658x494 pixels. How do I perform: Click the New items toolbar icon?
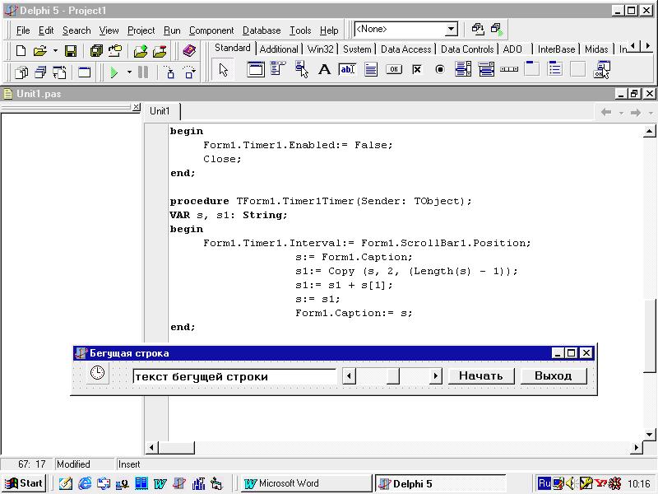coord(21,51)
